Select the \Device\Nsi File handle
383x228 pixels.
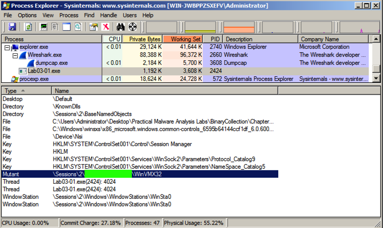point(140,137)
